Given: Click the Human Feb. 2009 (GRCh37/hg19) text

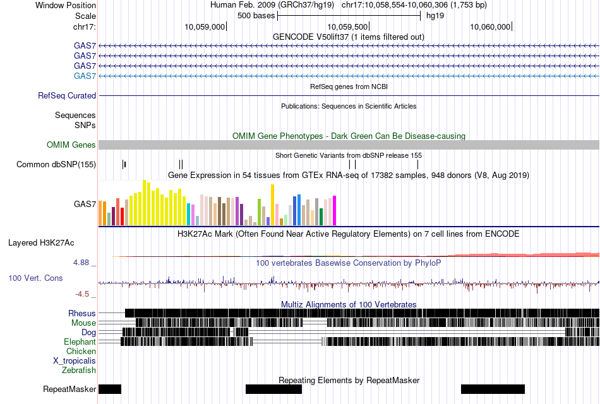Looking at the screenshot, I should point(272,5).
